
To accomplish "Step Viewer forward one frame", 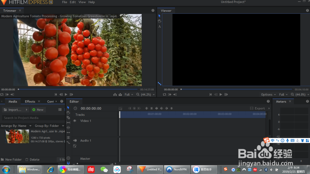I will [226, 95].
